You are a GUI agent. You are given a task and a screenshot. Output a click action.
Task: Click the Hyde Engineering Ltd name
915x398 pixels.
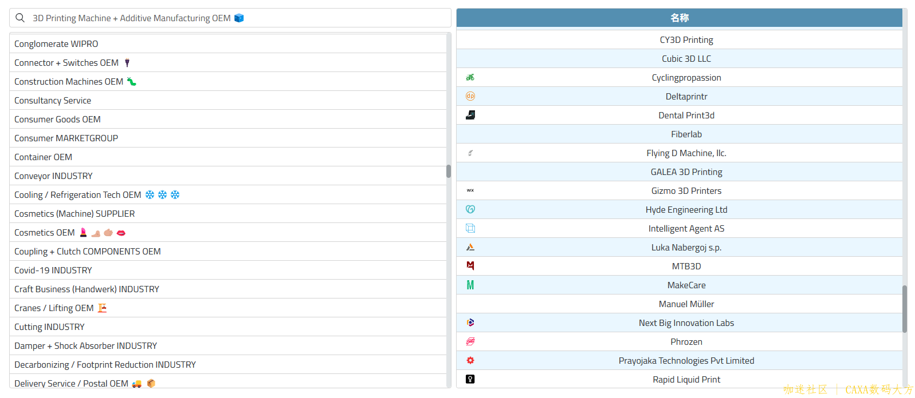click(x=686, y=209)
